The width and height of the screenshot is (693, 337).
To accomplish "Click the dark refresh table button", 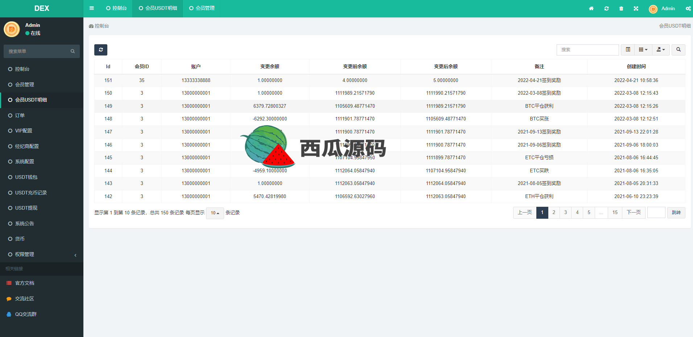I will tap(101, 50).
